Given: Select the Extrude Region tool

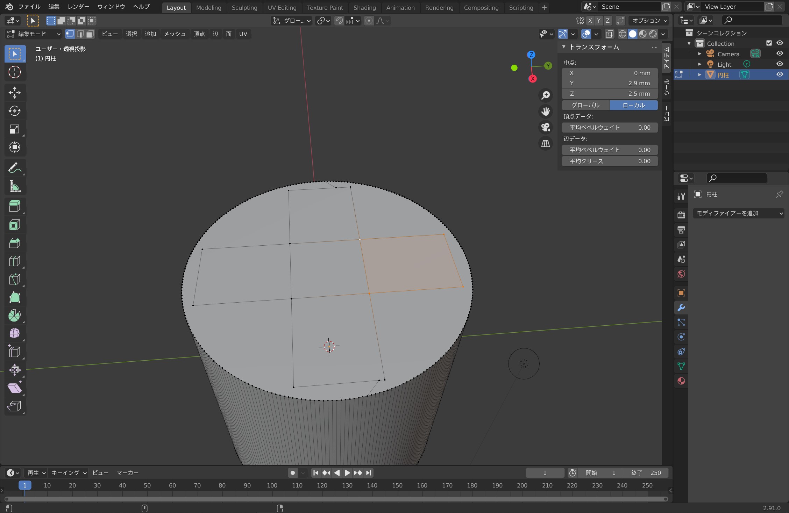Looking at the screenshot, I should pos(14,206).
